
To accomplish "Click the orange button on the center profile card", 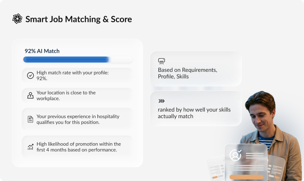I will pyautogui.click(x=246, y=177).
